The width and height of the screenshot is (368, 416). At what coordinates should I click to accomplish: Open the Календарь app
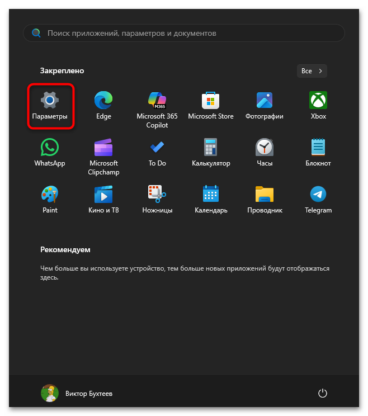[211, 200]
